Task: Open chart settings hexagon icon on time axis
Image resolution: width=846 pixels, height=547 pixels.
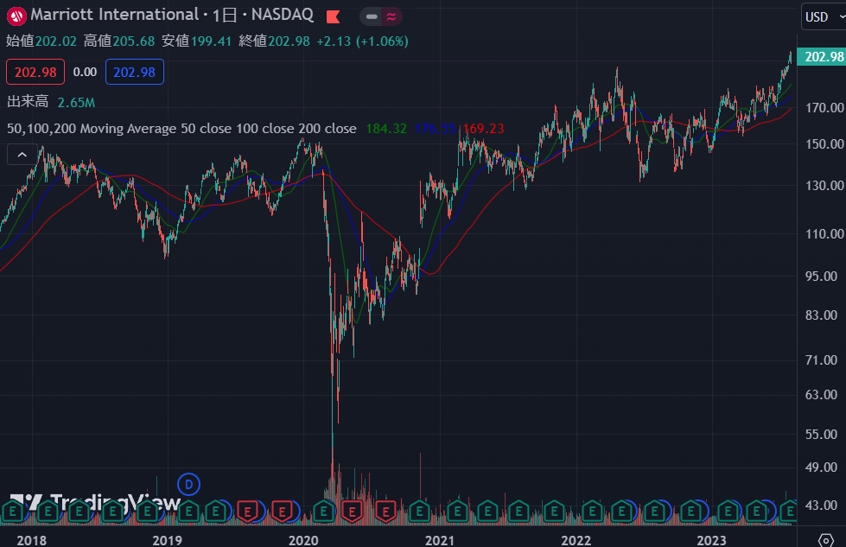Action: pos(825,539)
